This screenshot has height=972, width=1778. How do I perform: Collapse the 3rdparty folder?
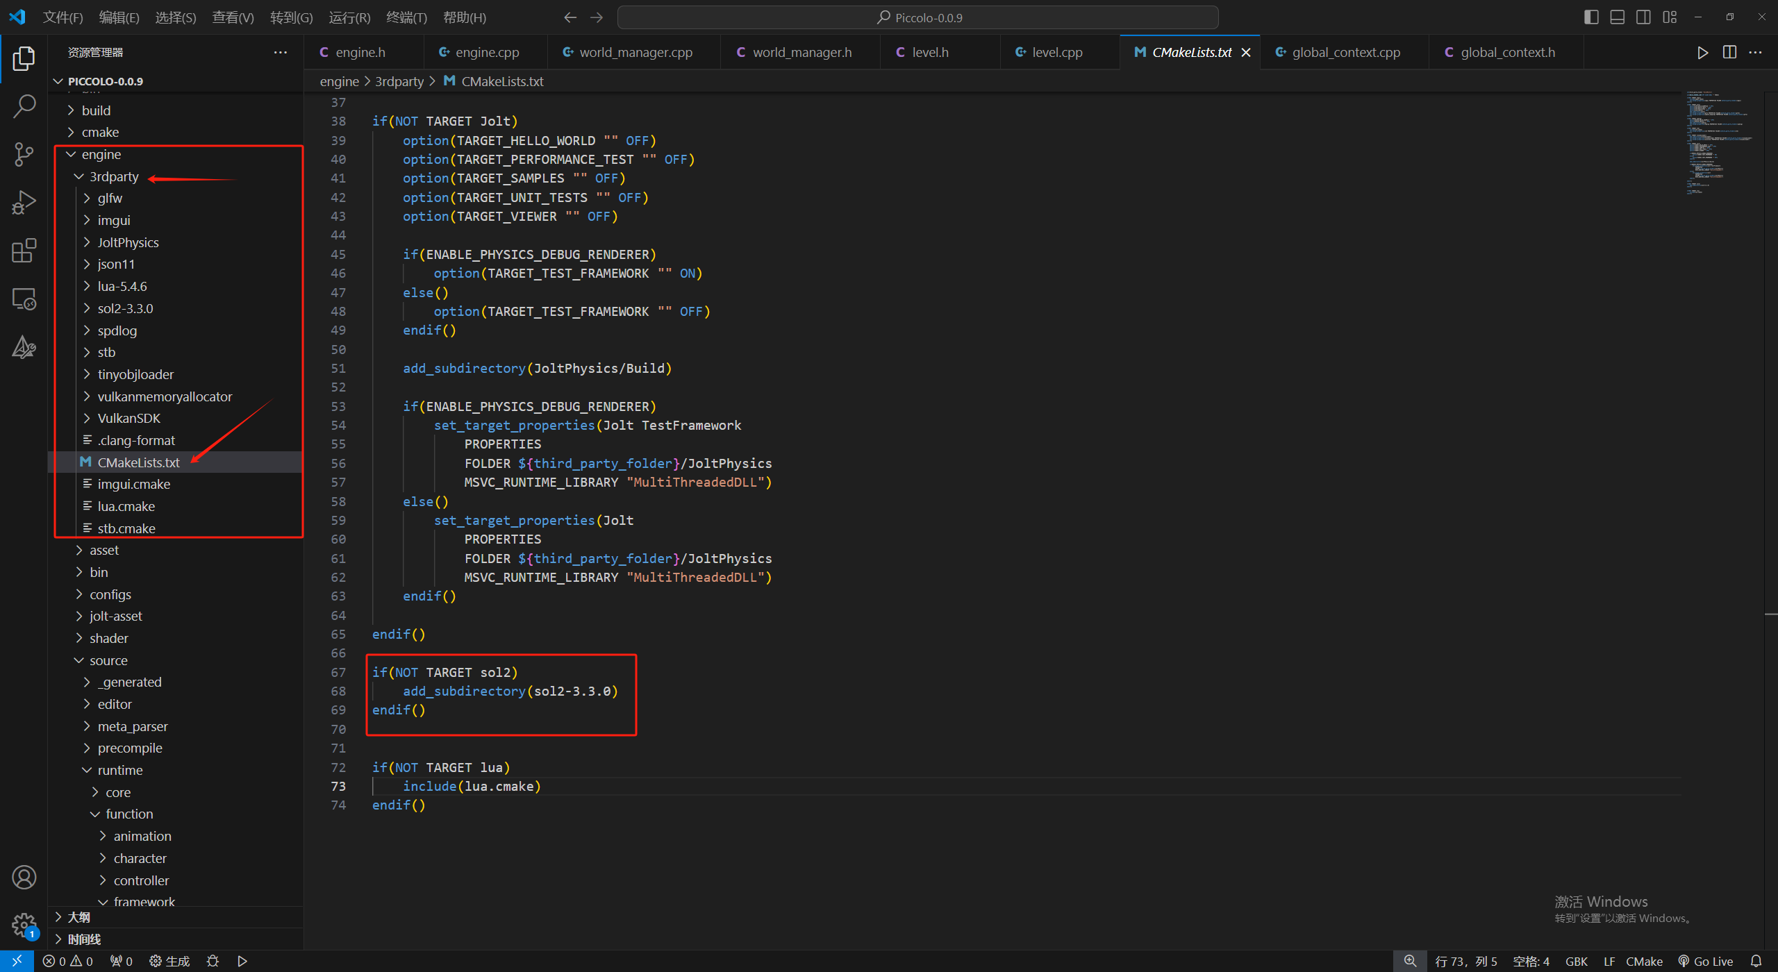click(x=113, y=176)
